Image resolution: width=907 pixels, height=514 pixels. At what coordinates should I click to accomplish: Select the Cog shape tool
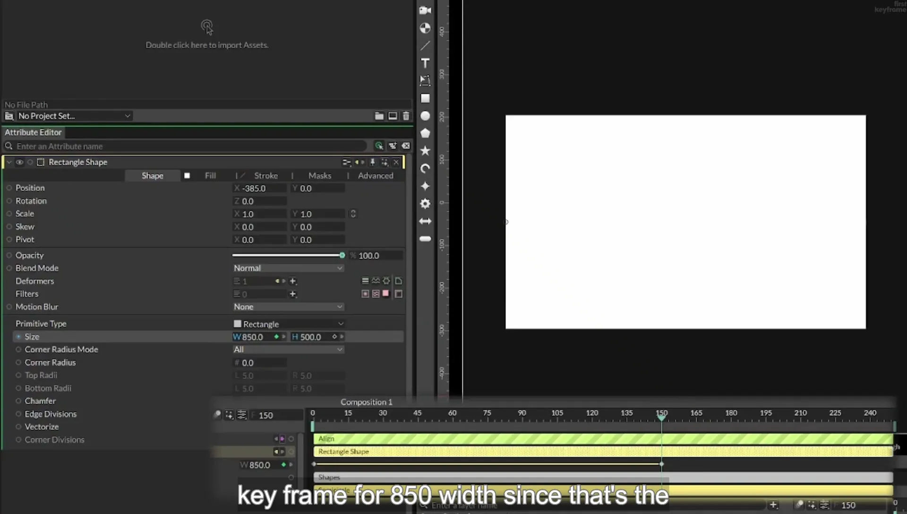pos(425,204)
